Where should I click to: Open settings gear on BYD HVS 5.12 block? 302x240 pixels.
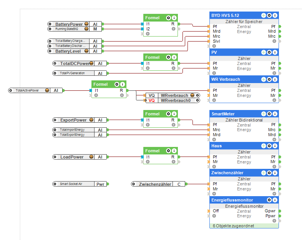269,15
